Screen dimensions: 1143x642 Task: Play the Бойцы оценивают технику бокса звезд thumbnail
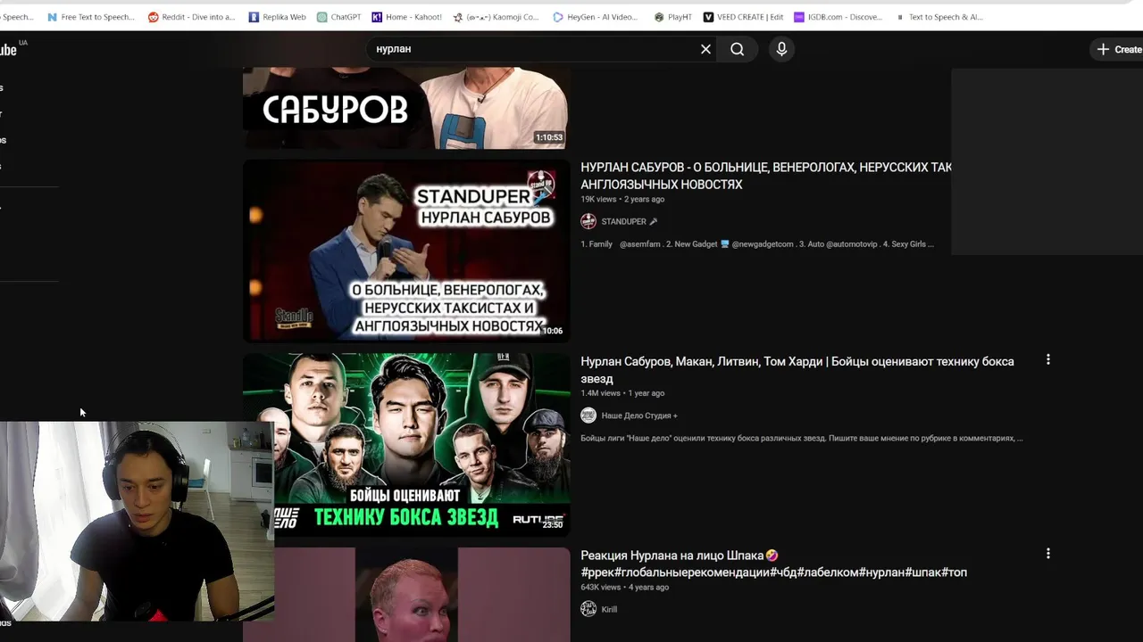406,445
